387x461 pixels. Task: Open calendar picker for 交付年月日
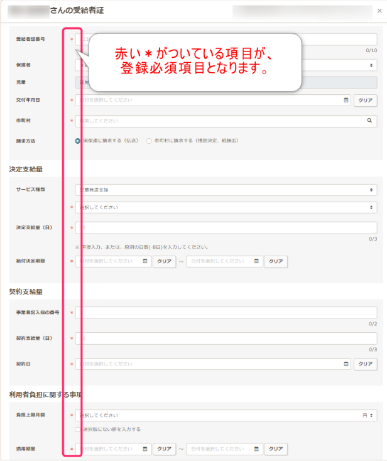click(346, 100)
